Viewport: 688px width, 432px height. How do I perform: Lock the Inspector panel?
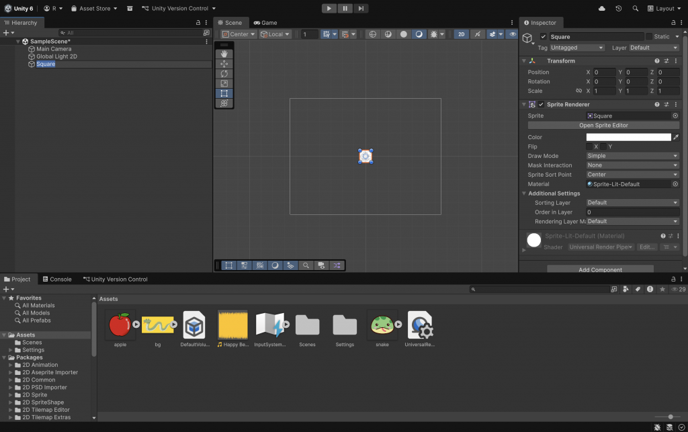[x=673, y=22]
